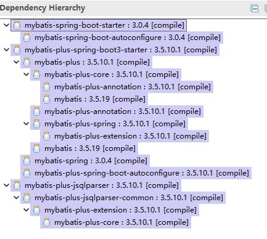Collapse the mybatis-spring-boot-starter node
Image resolution: width=267 pixels, height=239 pixels.
tap(7, 25)
